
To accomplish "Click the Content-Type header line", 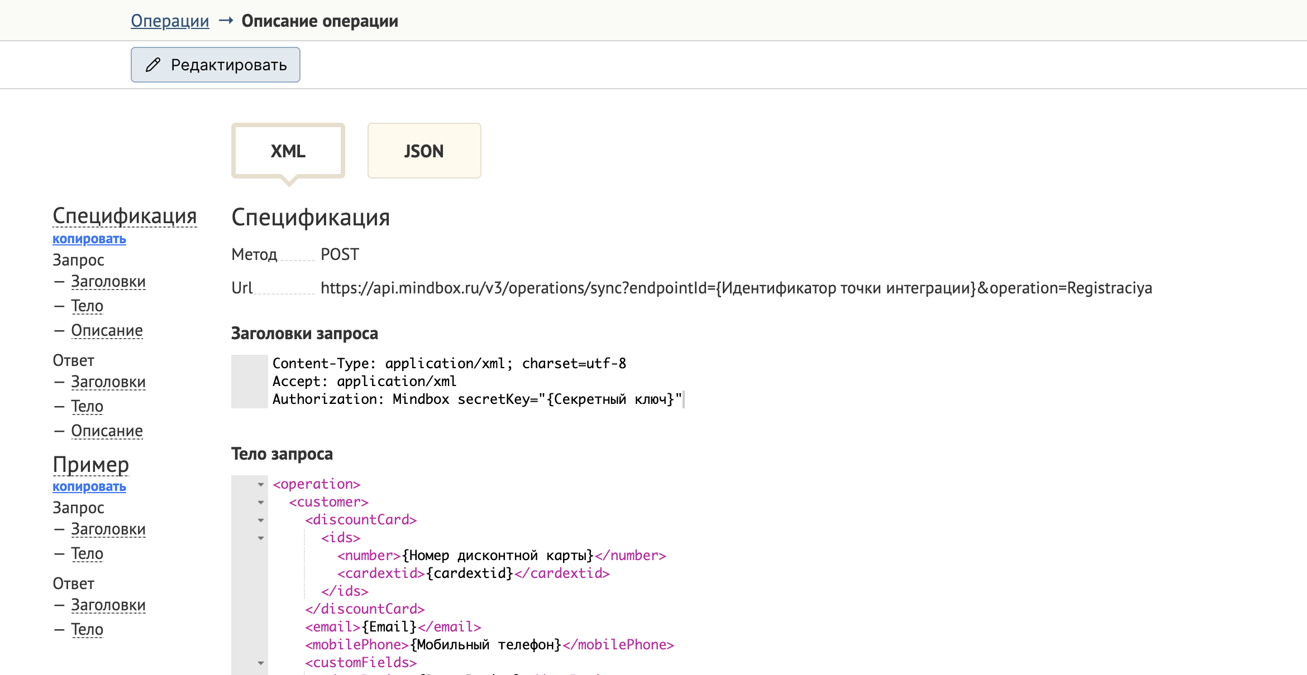I will [x=449, y=364].
